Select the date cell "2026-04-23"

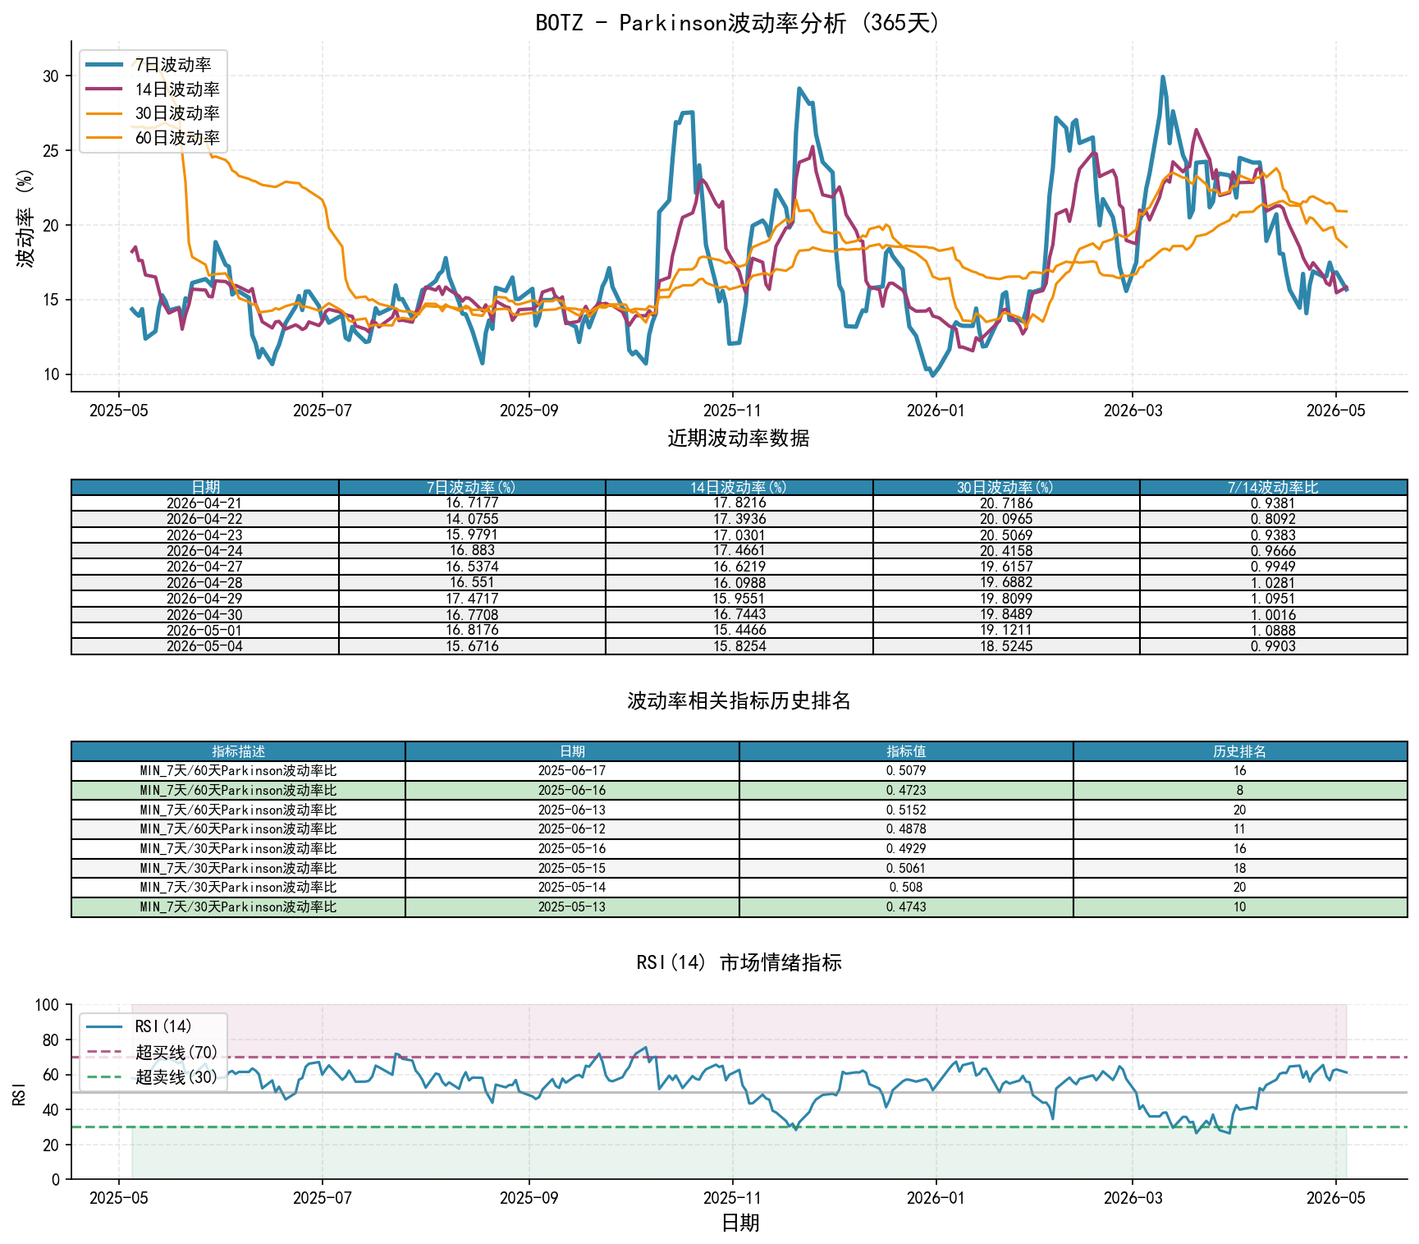pos(205,535)
